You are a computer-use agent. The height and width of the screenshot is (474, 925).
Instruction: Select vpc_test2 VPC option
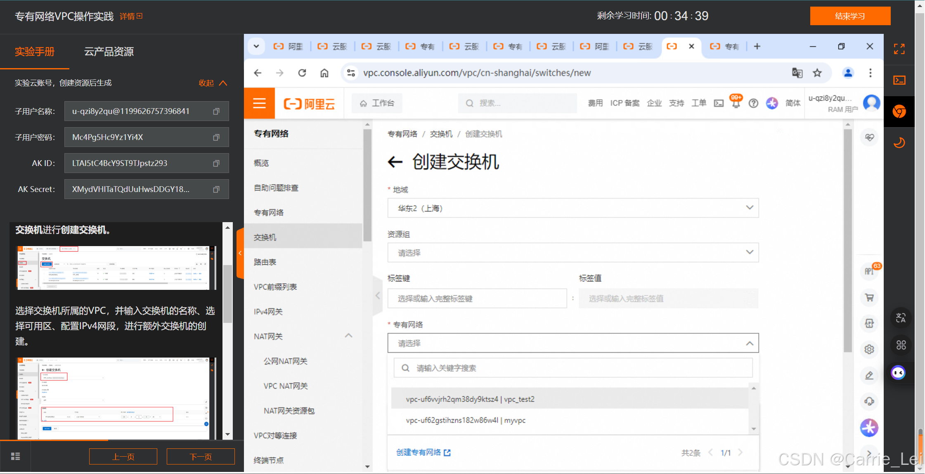pyautogui.click(x=570, y=399)
